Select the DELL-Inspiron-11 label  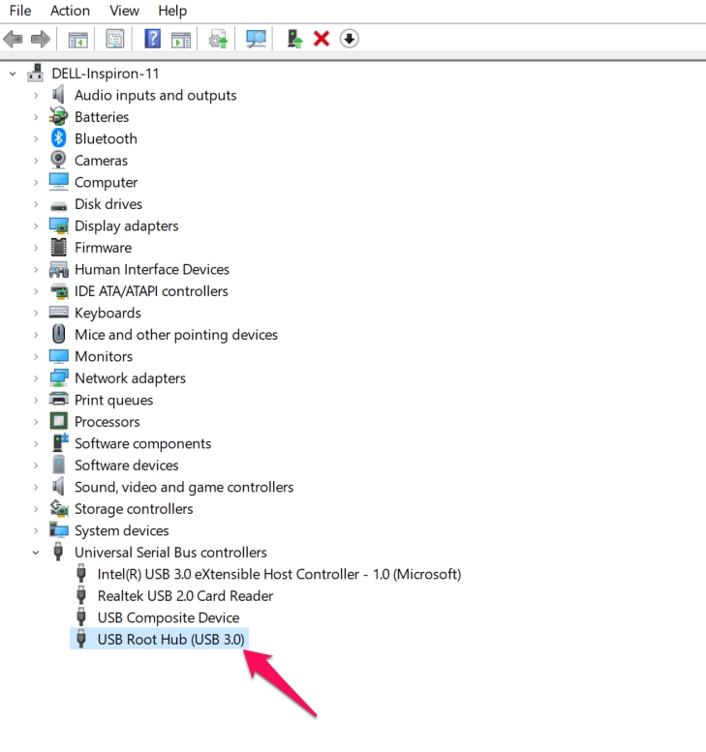(x=106, y=74)
